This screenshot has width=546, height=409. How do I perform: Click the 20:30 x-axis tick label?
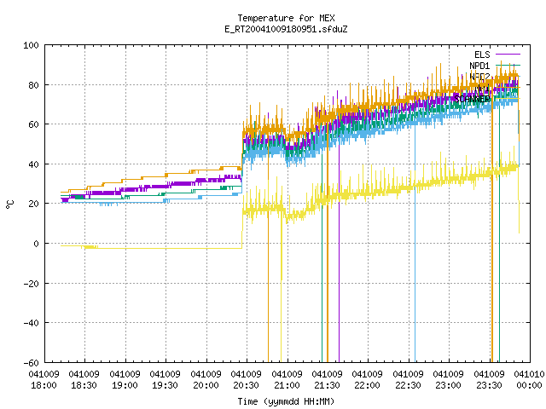tap(246, 385)
